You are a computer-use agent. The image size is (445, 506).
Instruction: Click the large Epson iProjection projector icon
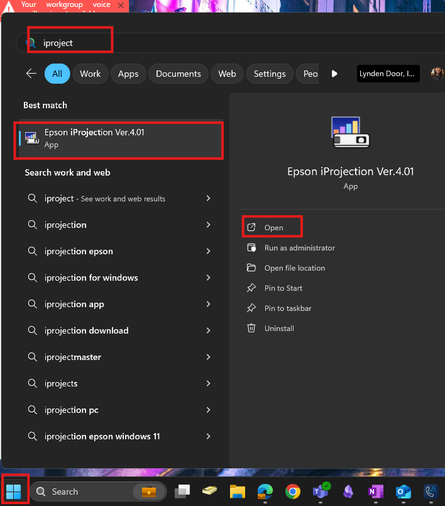click(350, 132)
